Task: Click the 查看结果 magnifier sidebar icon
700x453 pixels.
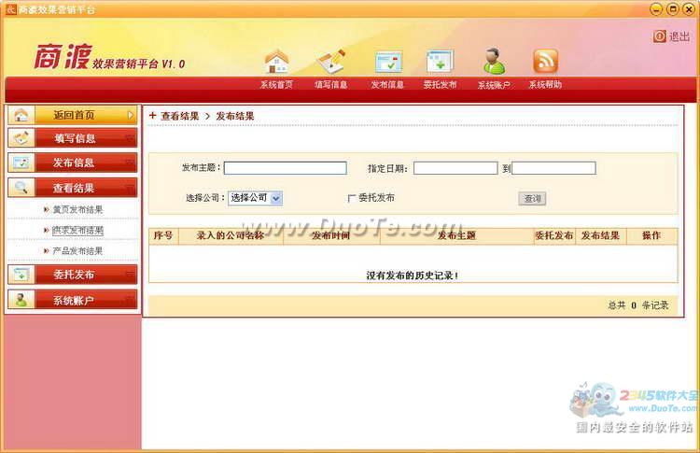Action: point(21,188)
